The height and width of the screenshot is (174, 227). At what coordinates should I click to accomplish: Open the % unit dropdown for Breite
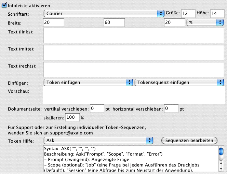pyautogui.click(x=205, y=23)
